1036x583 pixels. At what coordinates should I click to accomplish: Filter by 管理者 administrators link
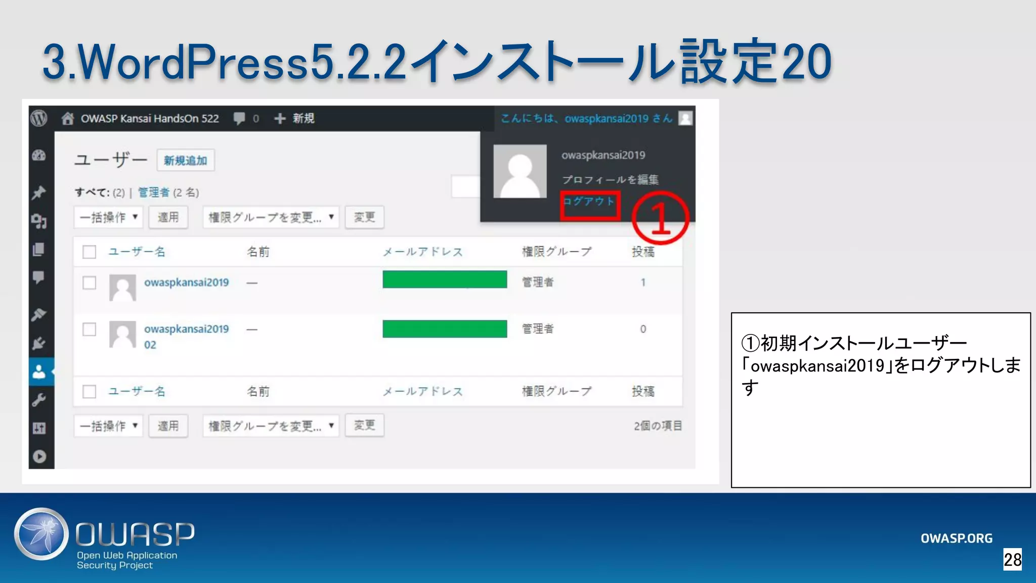click(x=154, y=192)
